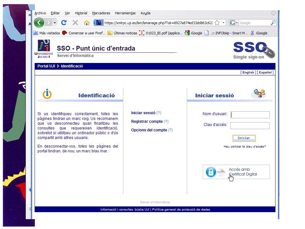This screenshot has width=305, height=229.
Task: Follow the Portal UJI breadcrumb link
Action: click(x=46, y=66)
